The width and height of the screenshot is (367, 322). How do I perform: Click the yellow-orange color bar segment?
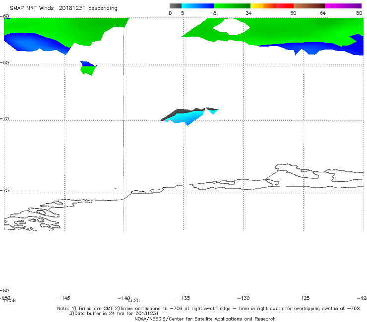click(263, 6)
